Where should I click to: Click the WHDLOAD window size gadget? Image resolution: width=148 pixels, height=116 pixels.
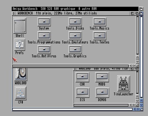pyautogui.click(x=137, y=105)
